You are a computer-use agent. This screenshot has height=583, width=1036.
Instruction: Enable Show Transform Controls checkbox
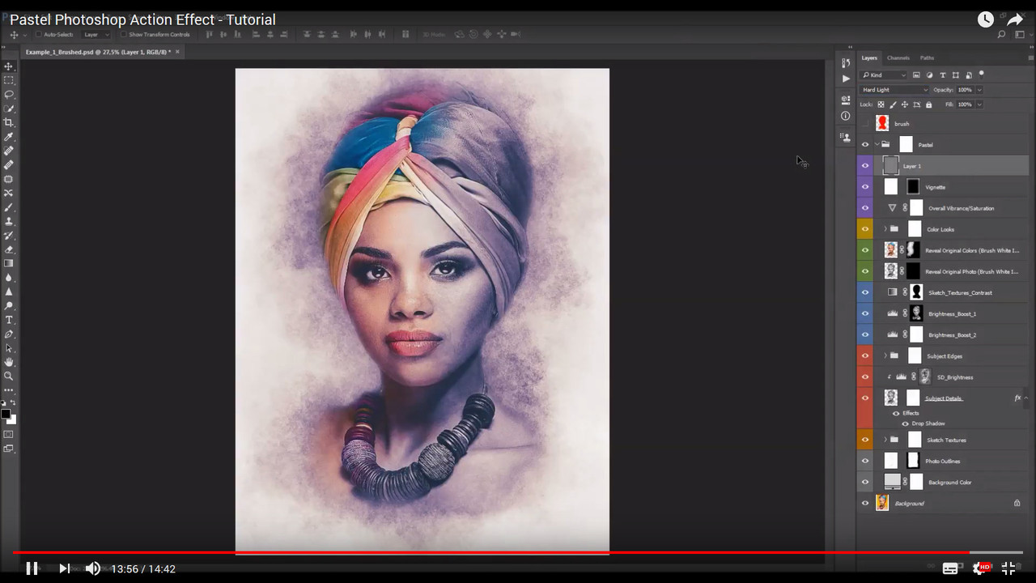(x=124, y=35)
